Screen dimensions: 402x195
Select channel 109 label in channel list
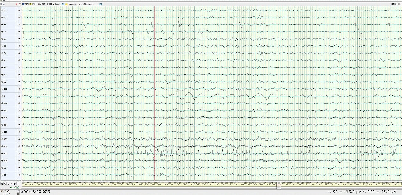click(5, 139)
